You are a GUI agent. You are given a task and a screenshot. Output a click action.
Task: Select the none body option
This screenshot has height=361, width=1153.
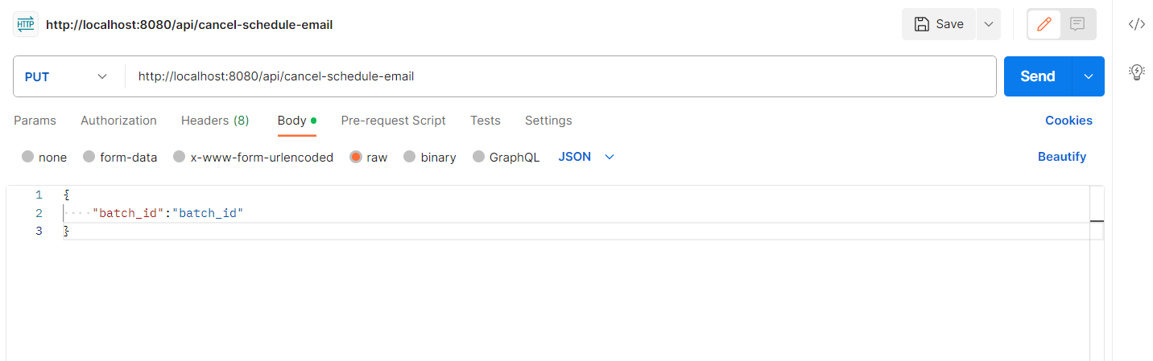[x=28, y=158]
